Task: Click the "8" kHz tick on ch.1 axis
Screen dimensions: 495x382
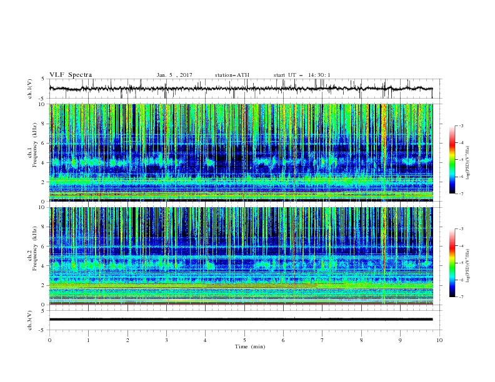Action: pos(44,124)
